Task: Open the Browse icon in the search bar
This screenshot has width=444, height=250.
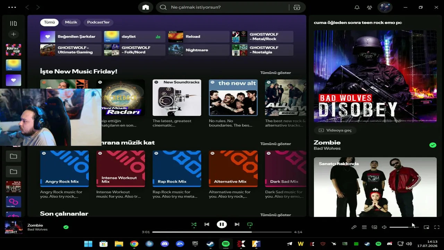Action: click(297, 7)
